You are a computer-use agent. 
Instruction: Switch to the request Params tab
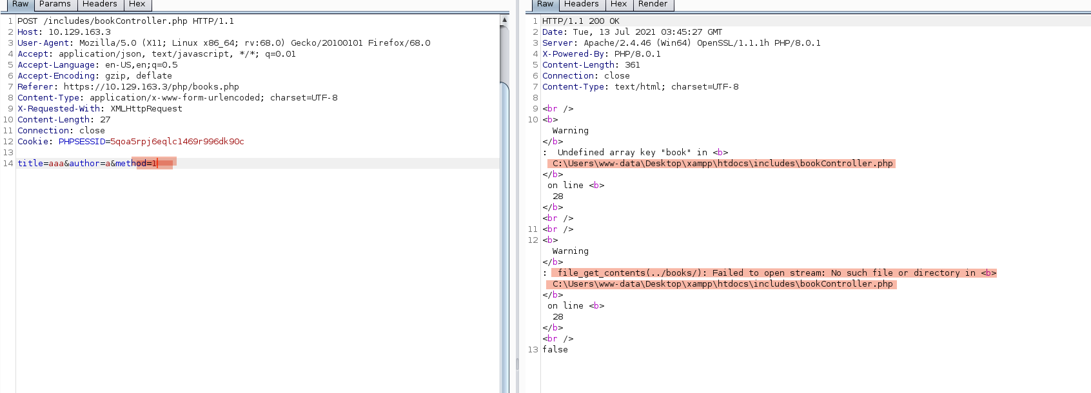(55, 5)
